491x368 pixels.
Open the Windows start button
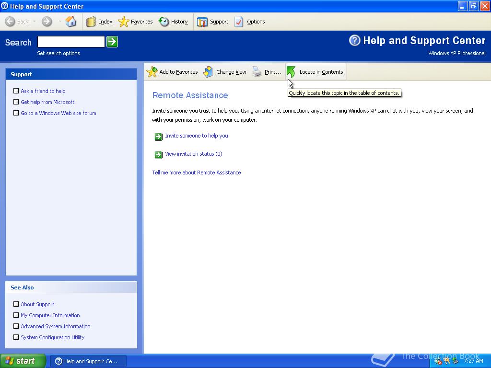coord(23,361)
